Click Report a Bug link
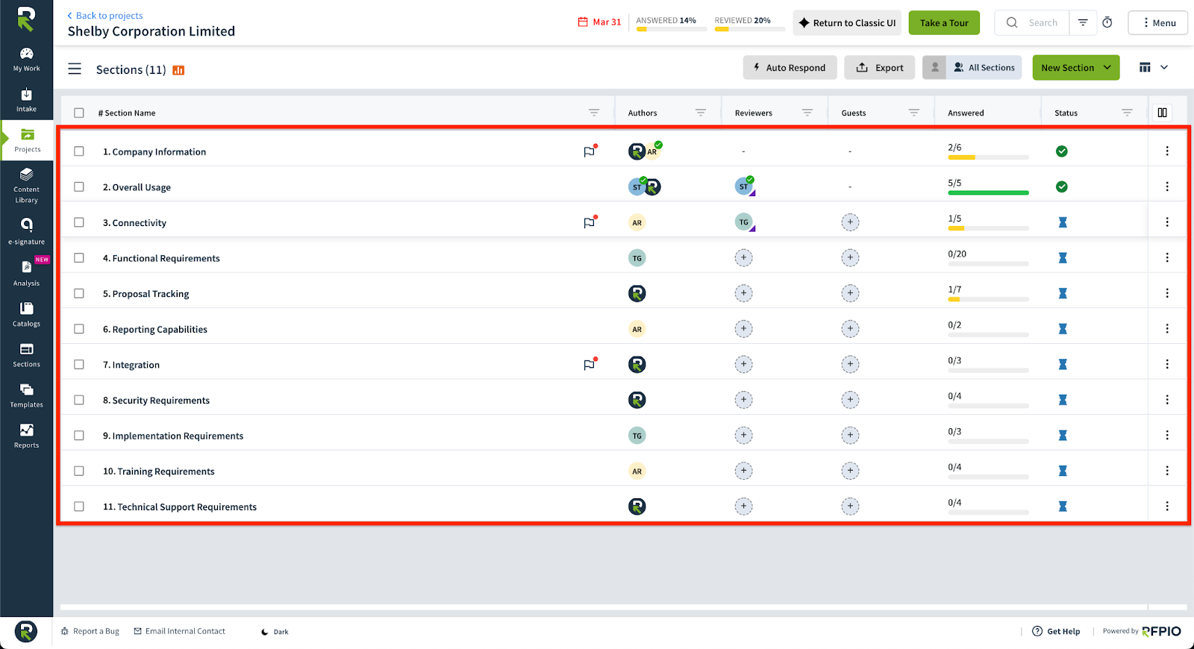Image resolution: width=1194 pixels, height=649 pixels. (x=90, y=631)
